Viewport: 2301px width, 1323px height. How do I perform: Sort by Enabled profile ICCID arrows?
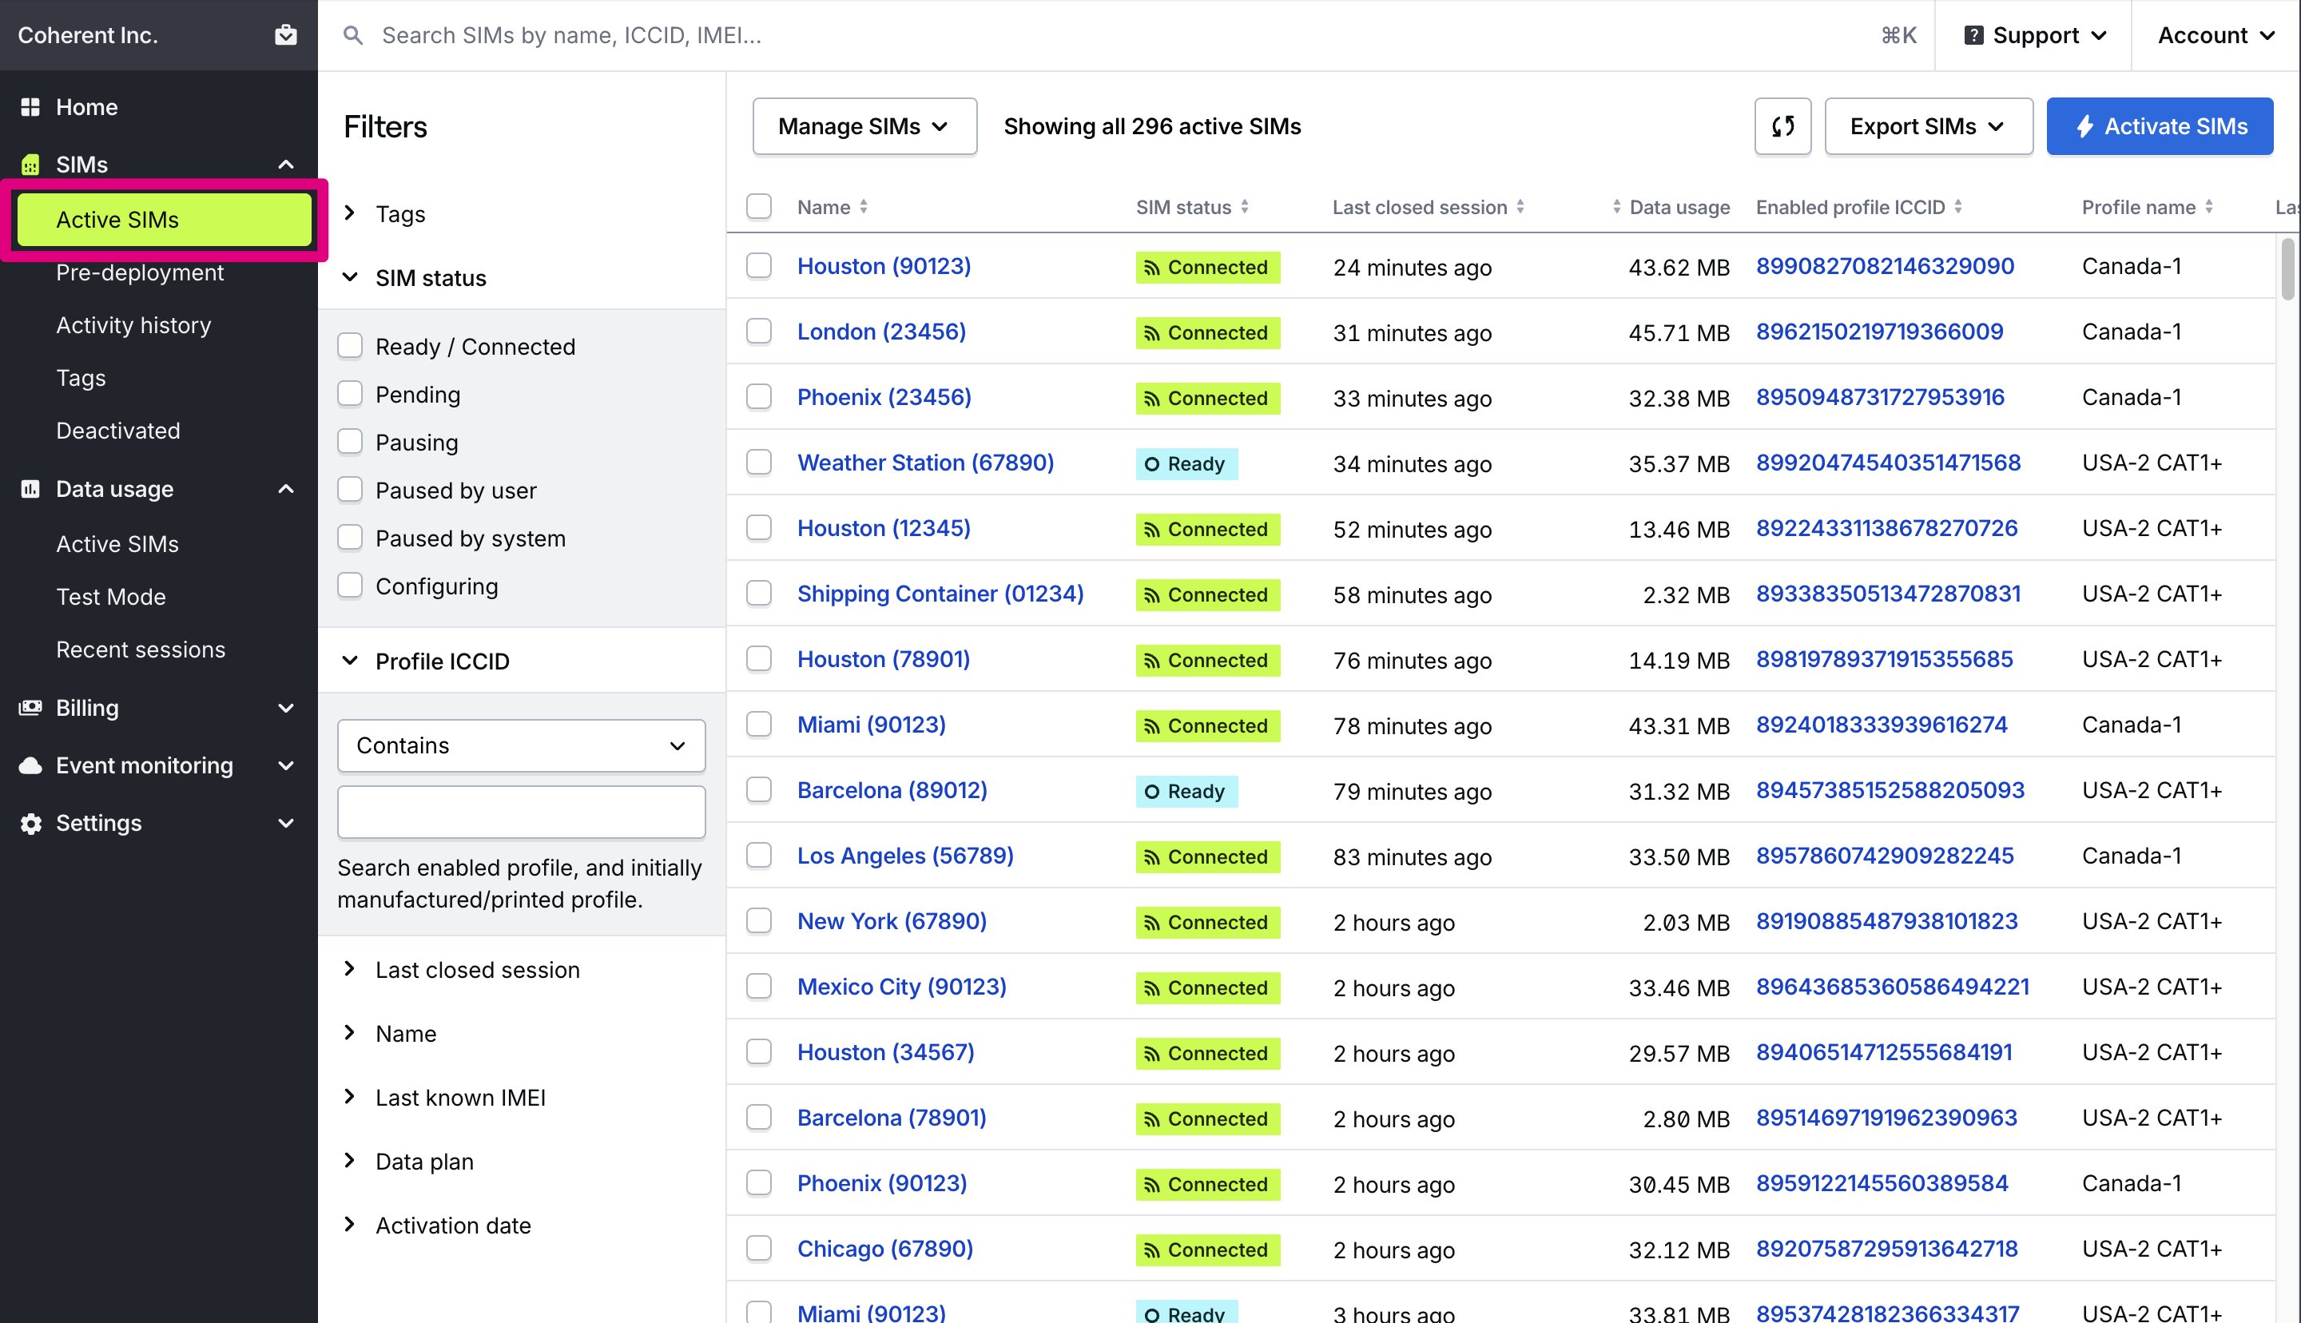coord(1958,207)
